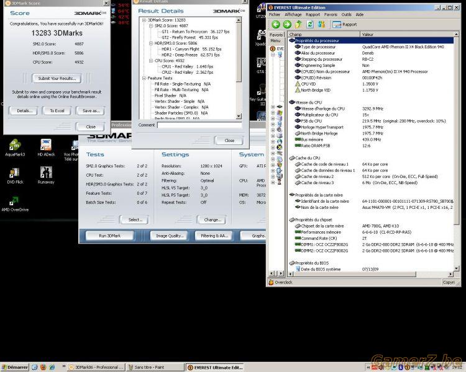Open the AMD OverDrive desktop shortcut
466x372 pixels.
15,204
